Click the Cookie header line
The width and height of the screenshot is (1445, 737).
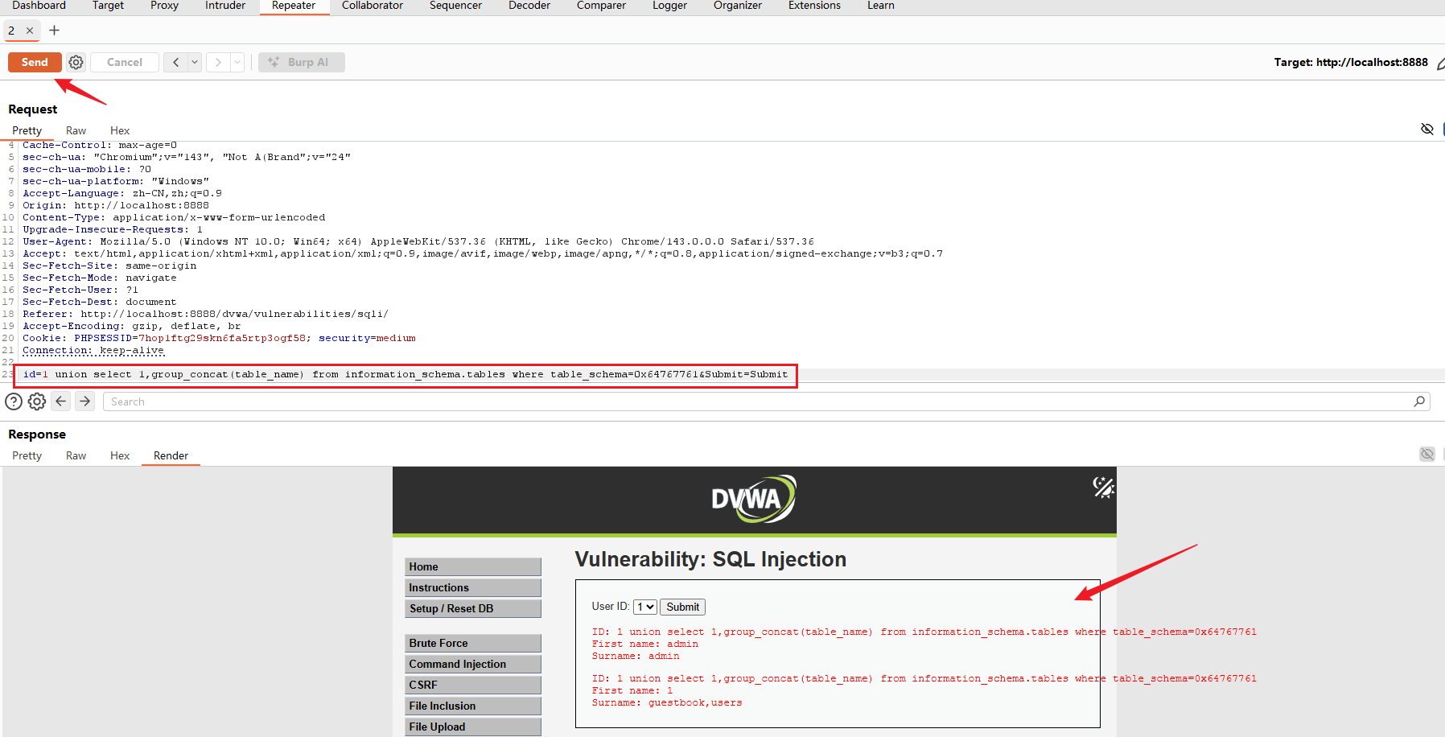tap(219, 338)
